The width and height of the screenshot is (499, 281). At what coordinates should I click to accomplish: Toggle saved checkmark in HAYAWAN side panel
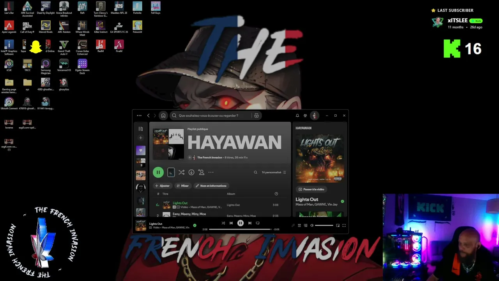(x=342, y=201)
